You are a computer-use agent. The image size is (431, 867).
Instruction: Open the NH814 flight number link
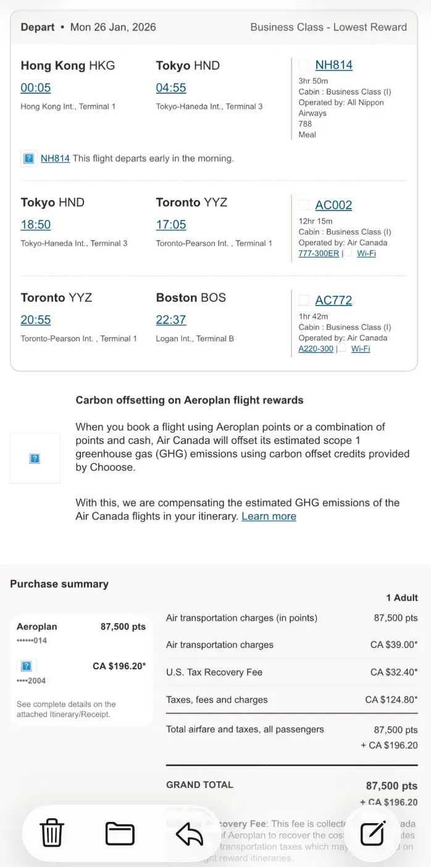pos(333,65)
